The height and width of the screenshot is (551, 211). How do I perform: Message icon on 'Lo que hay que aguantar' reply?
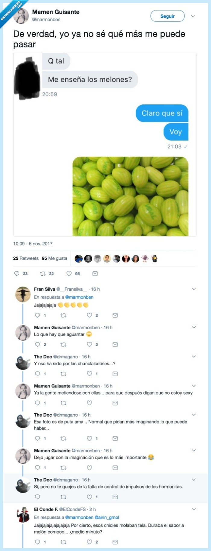point(115,344)
